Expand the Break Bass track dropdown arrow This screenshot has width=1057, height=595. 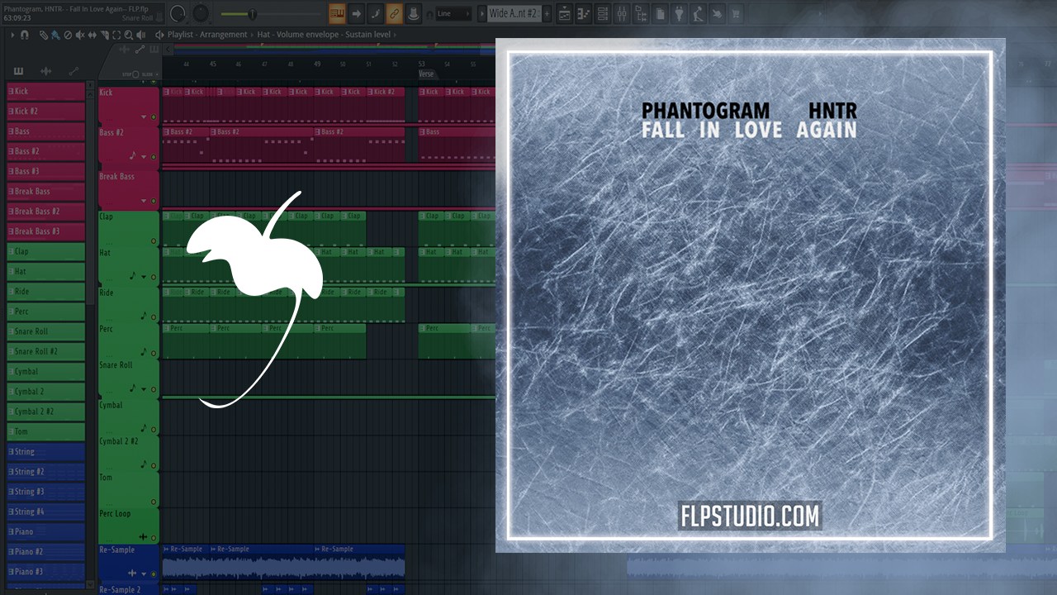click(144, 201)
